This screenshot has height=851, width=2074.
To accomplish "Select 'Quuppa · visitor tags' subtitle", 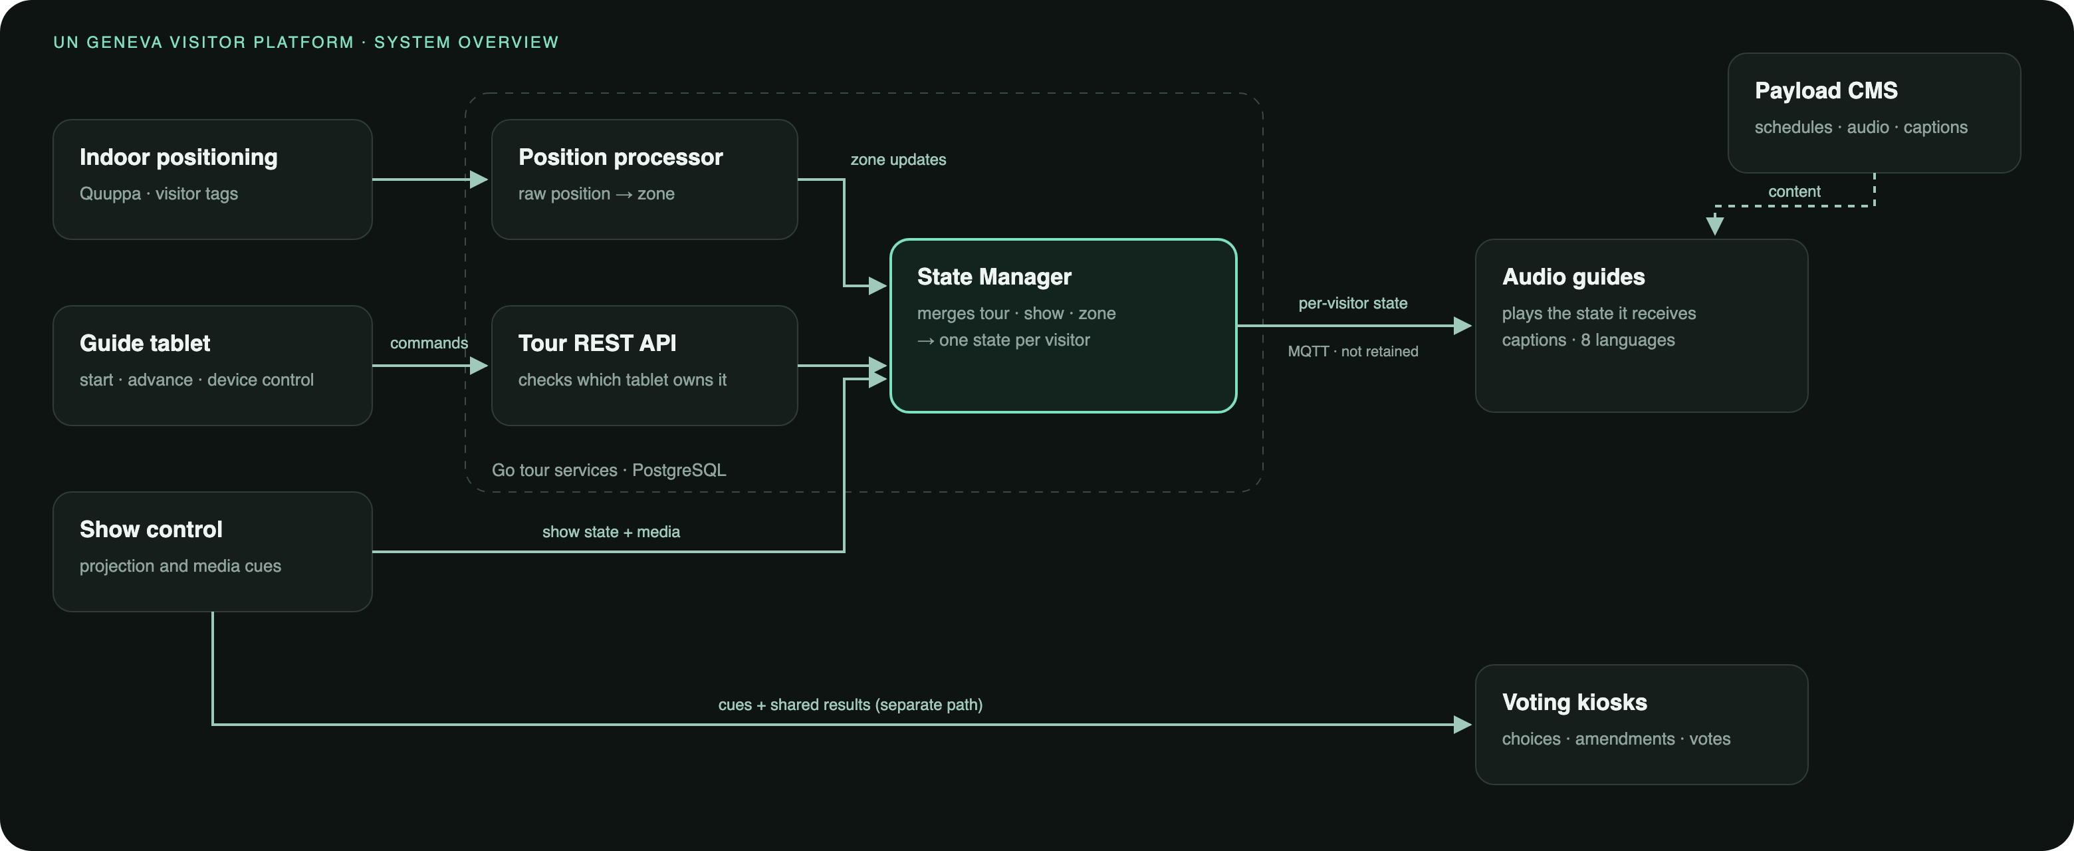I will pyautogui.click(x=159, y=194).
